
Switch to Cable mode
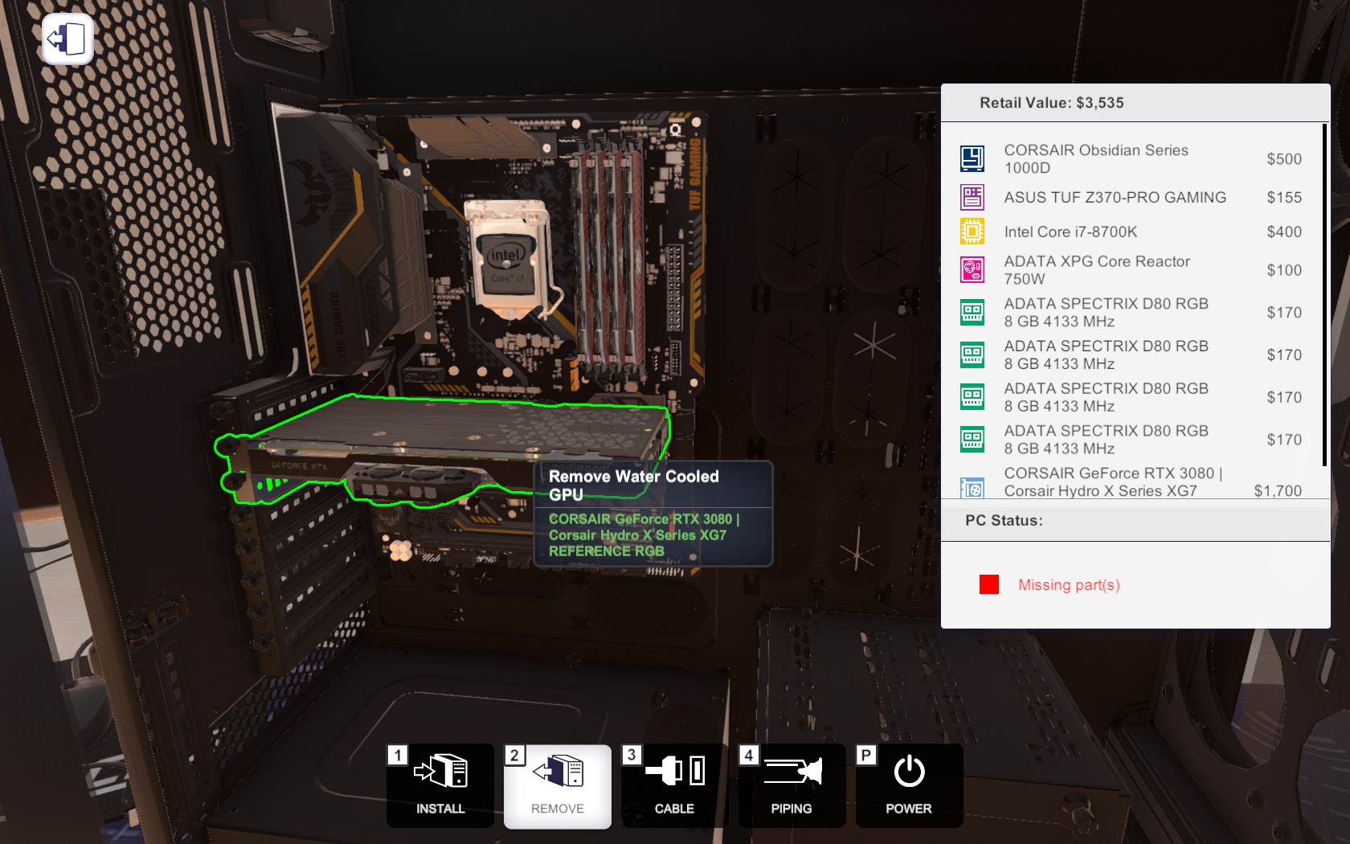(675, 785)
